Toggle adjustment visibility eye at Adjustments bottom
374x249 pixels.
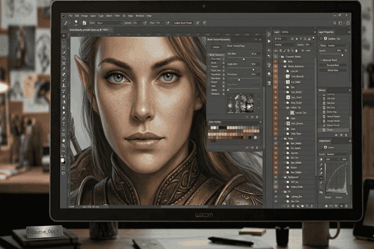coord(342,206)
